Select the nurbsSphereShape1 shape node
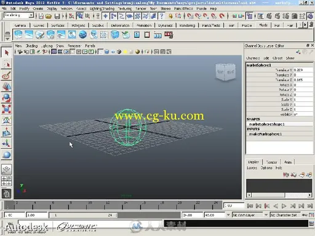The width and height of the screenshot is (315, 236). [267, 124]
